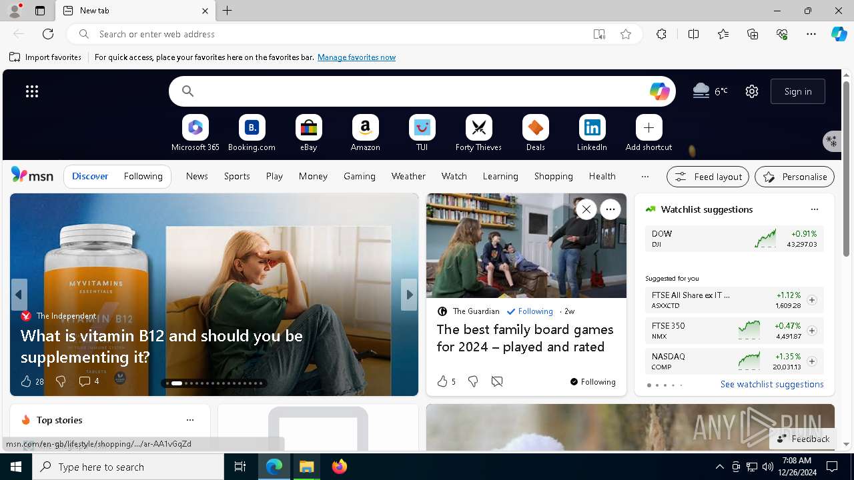The width and height of the screenshot is (854, 480).
Task: Add this page to favorites star
Action: pyautogui.click(x=625, y=34)
